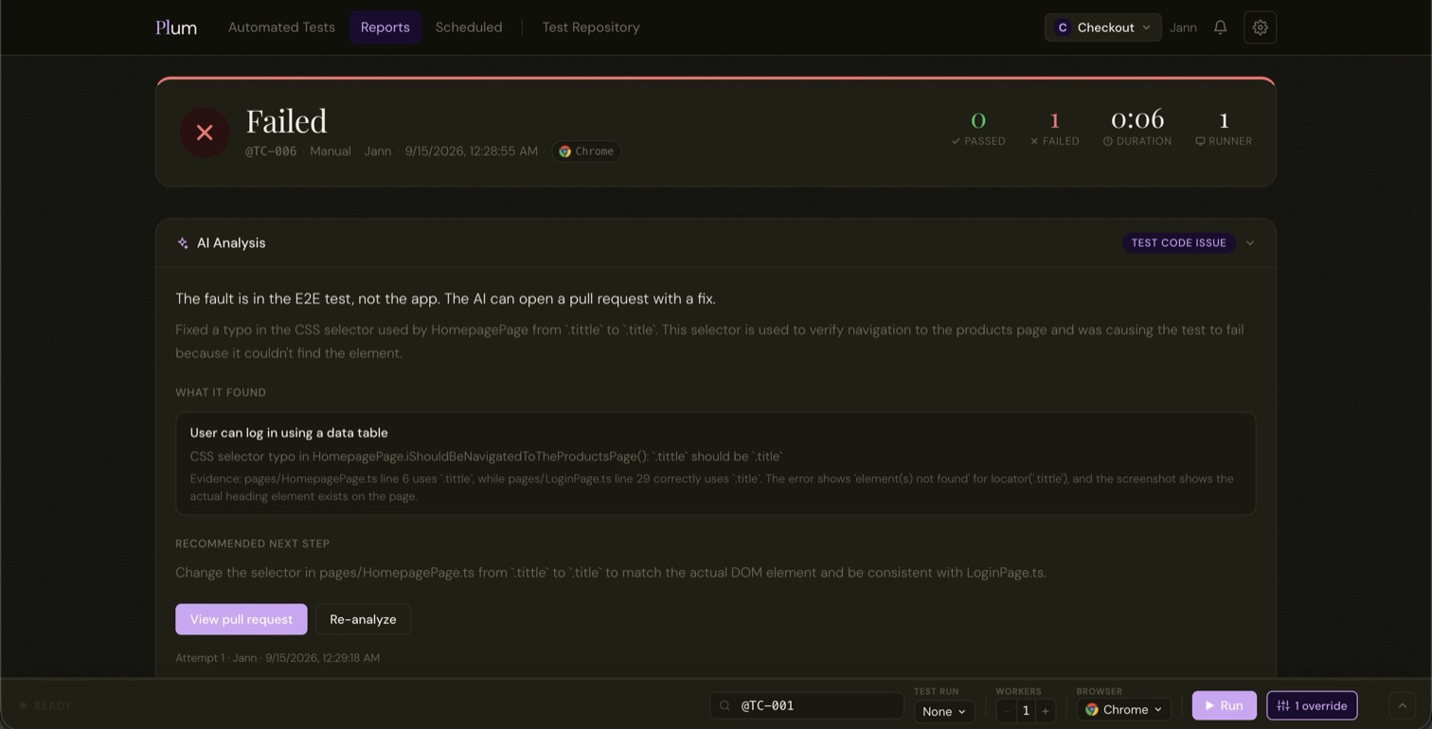
Task: Focus the @TC-001 test search field
Action: (x=807, y=705)
